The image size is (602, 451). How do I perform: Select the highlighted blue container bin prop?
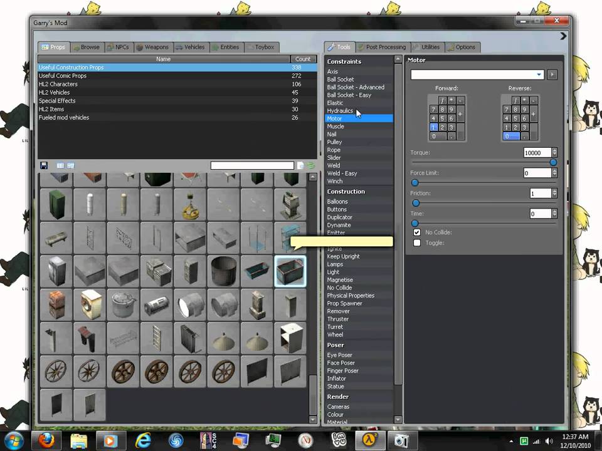click(290, 271)
